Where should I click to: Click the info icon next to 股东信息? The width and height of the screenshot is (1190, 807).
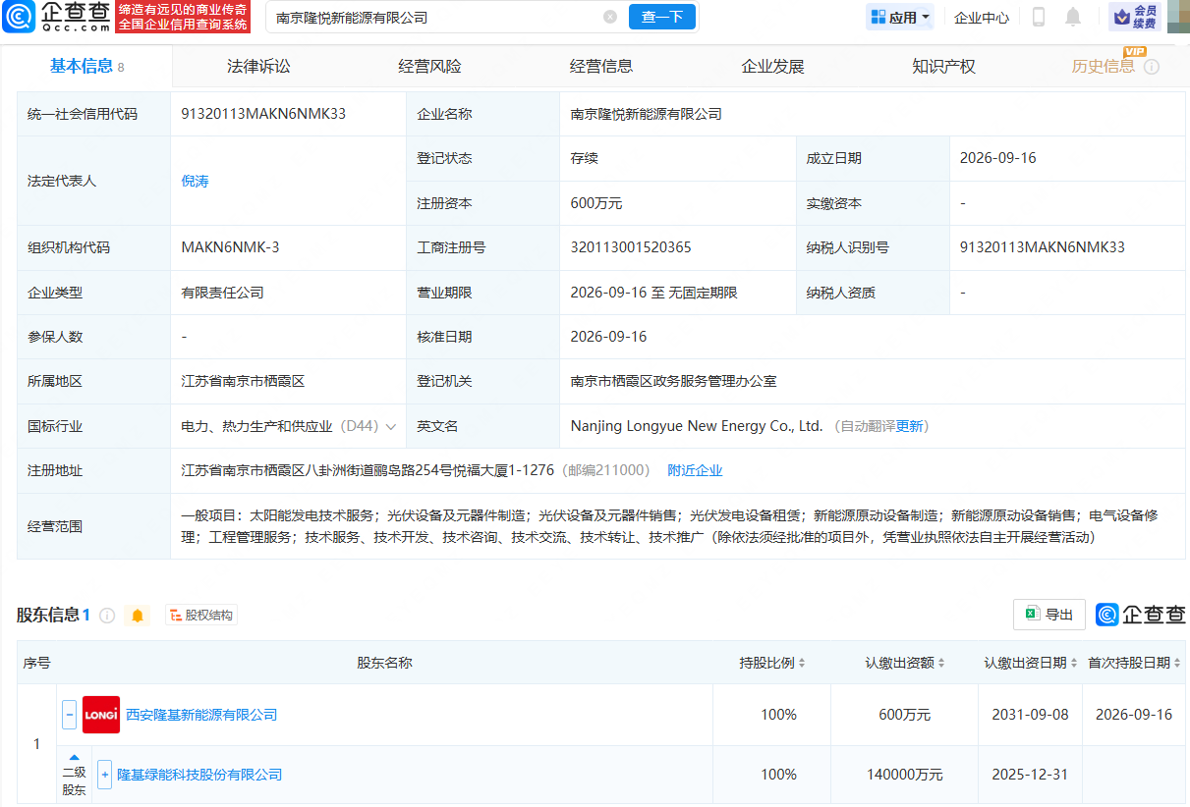107,616
